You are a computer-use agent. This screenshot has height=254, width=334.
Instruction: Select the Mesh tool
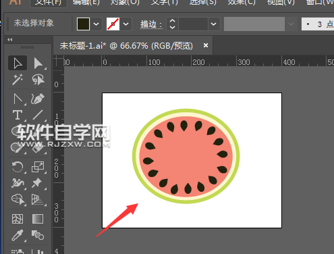(x=18, y=219)
